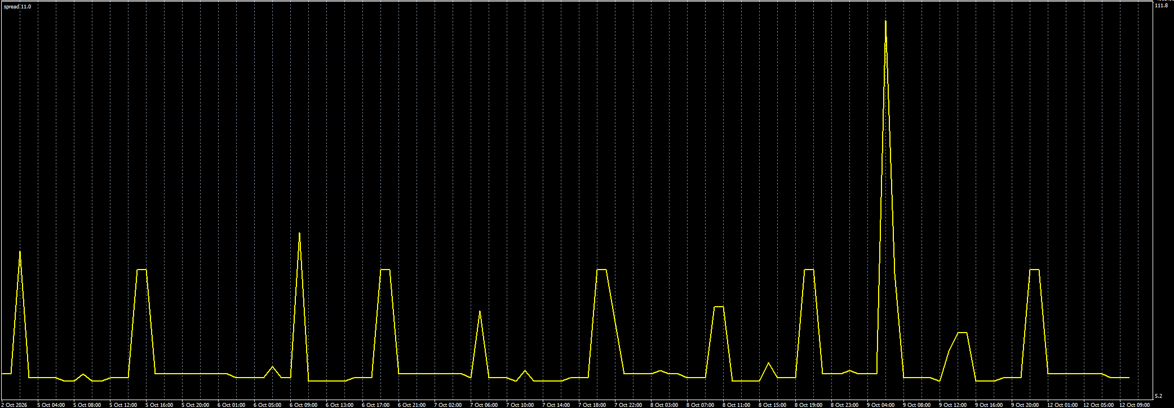Click the "7 Oct 02:00" time label
The image size is (1174, 408).
[x=448, y=405]
